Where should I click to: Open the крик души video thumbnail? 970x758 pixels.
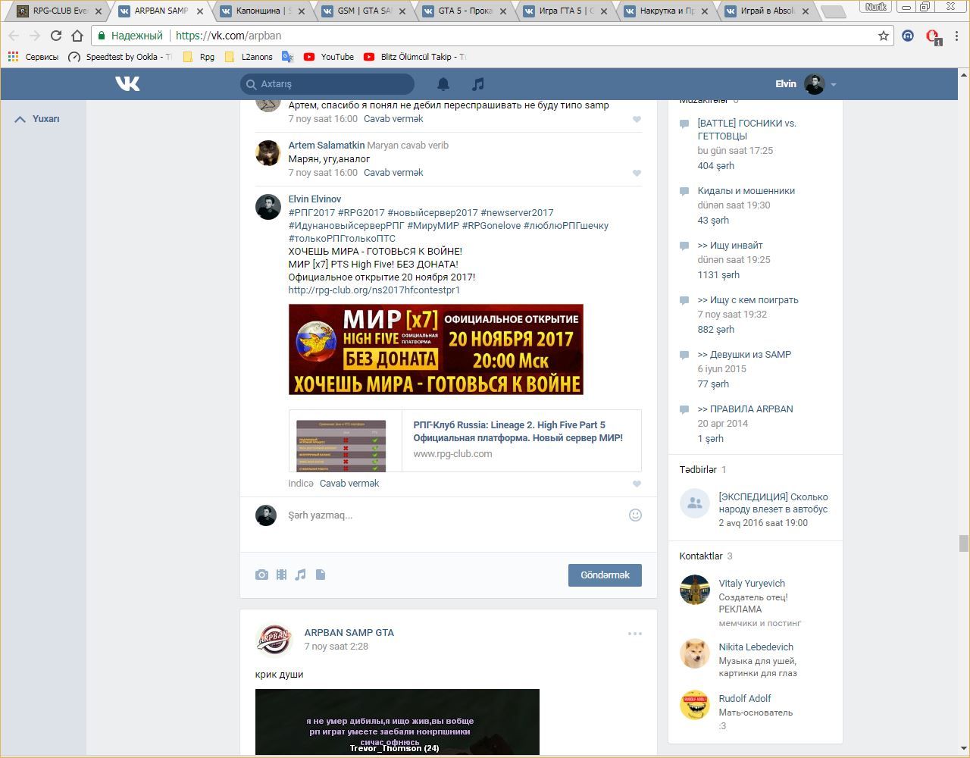(x=397, y=722)
